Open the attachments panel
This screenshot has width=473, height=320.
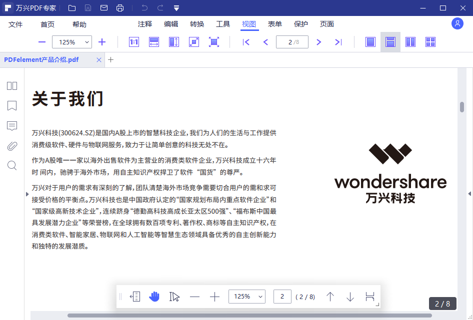tap(11, 146)
